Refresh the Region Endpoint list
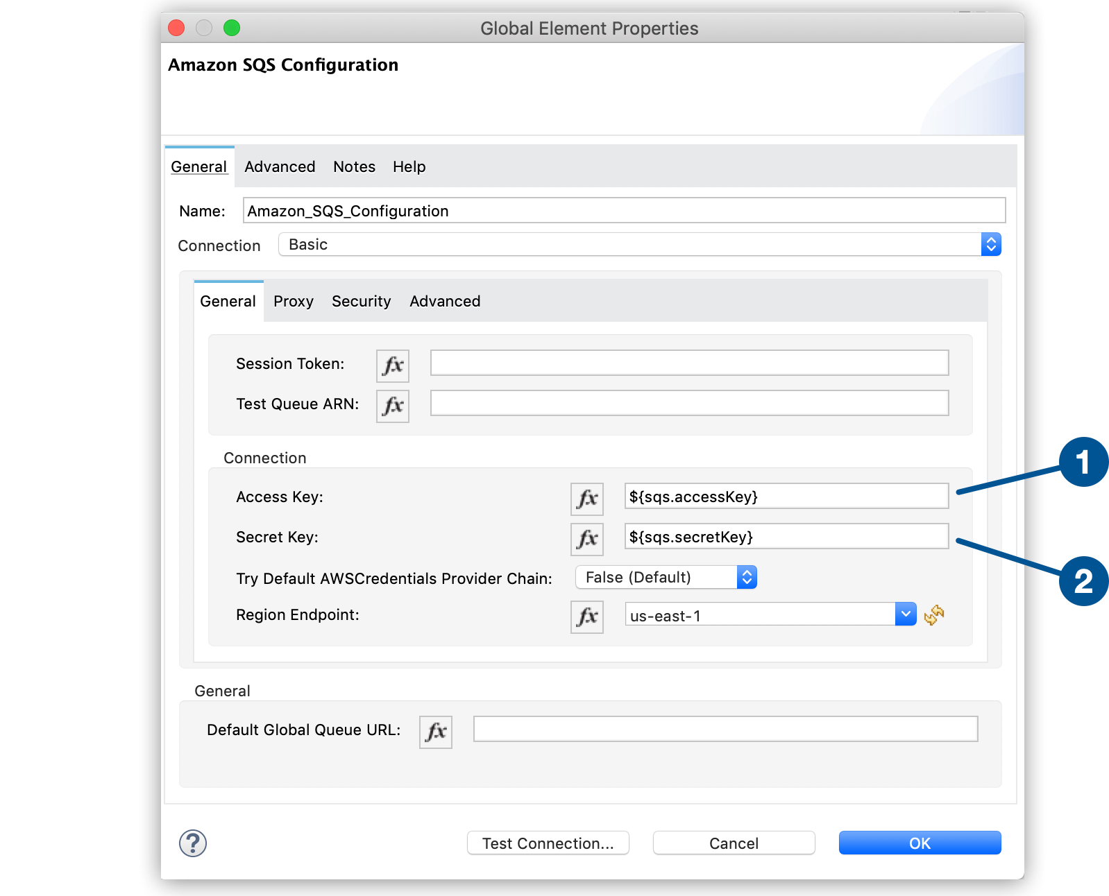This screenshot has width=1109, height=896. [x=934, y=614]
